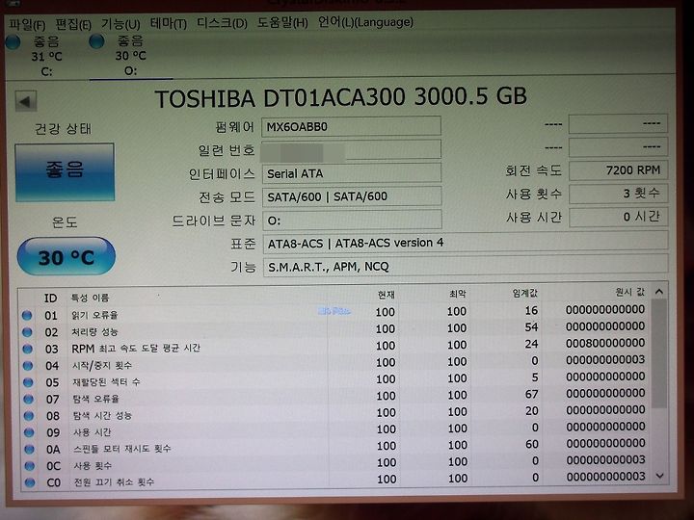Open the 기능(U) menu
Viewport: 694px width, 520px height.
[120, 23]
